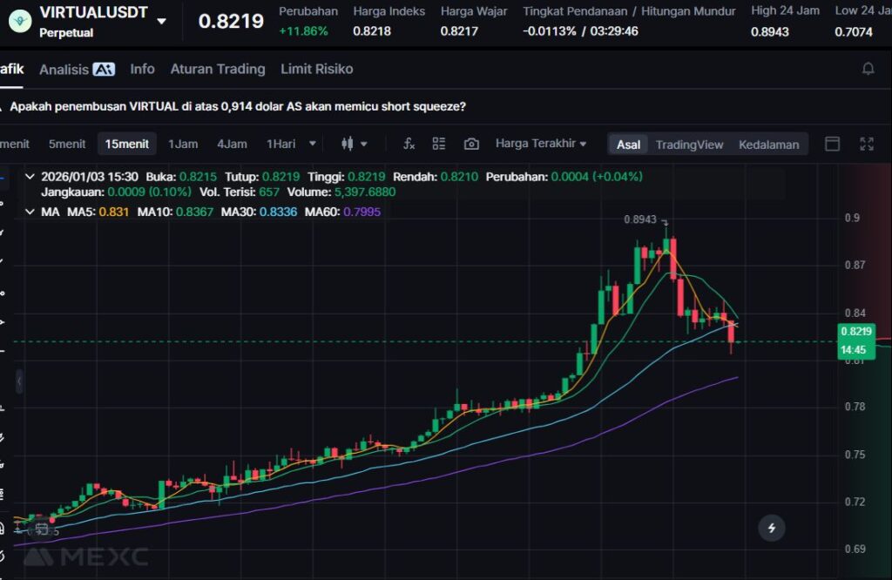The width and height of the screenshot is (892, 580).
Task: Open the Aturan Trading tab
Action: 218,69
